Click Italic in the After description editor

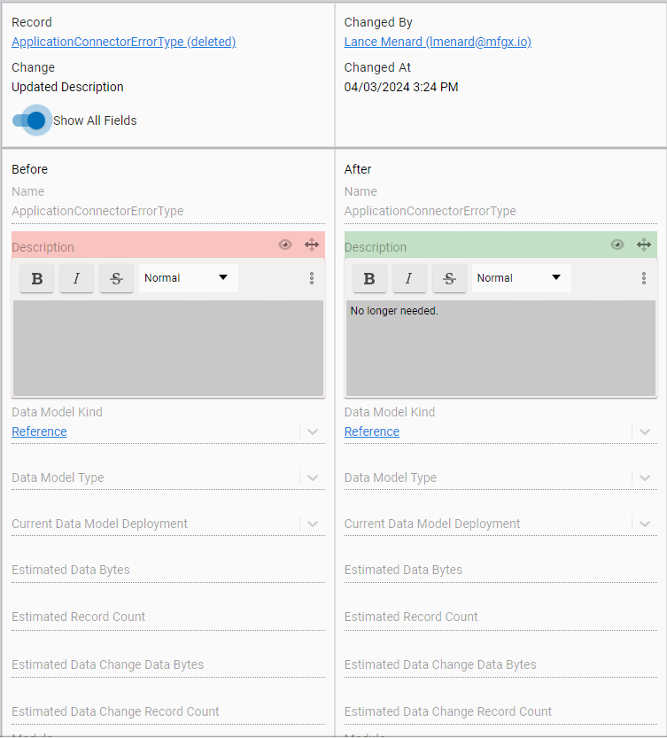click(x=409, y=278)
